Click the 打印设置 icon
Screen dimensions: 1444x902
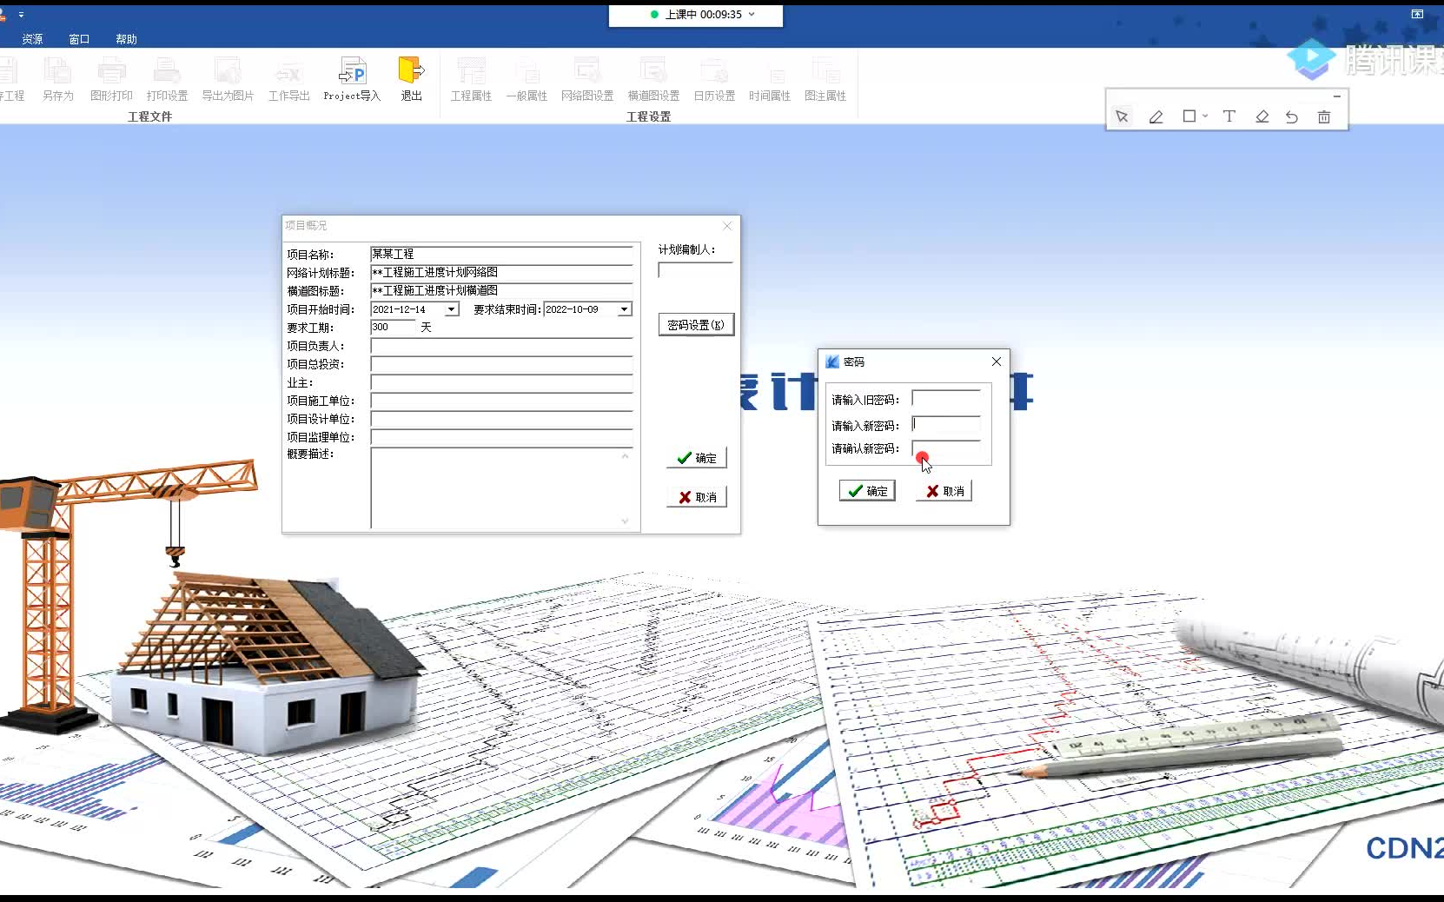click(x=167, y=79)
